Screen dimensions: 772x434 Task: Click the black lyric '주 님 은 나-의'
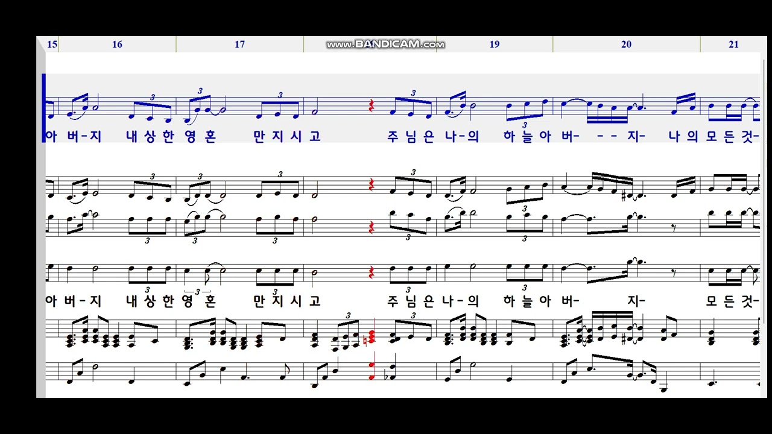[x=434, y=301]
